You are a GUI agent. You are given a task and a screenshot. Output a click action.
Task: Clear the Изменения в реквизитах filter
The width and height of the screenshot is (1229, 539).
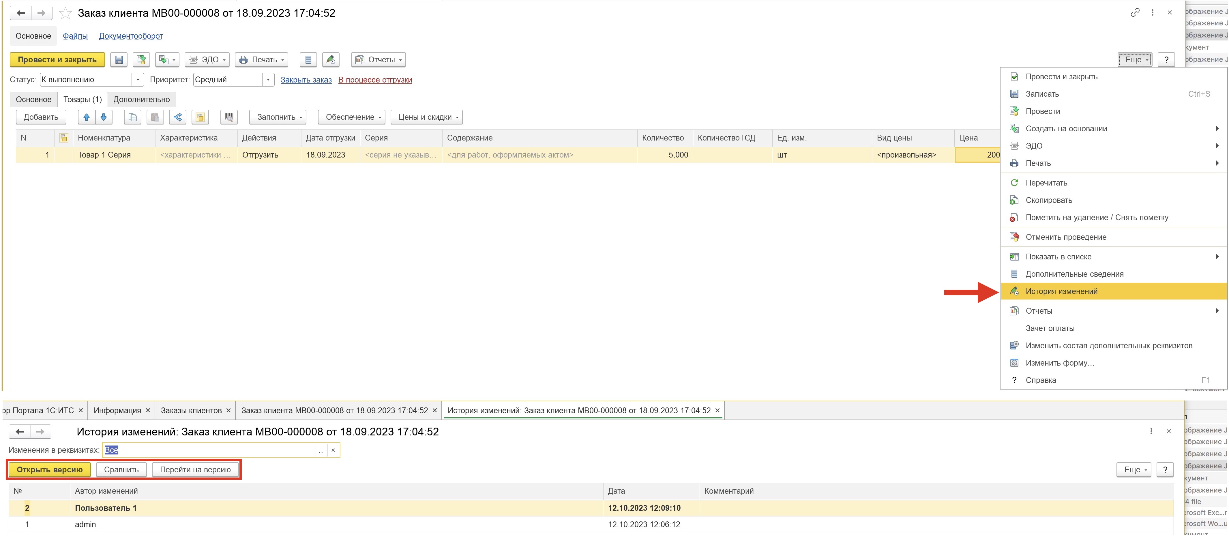[x=333, y=450]
